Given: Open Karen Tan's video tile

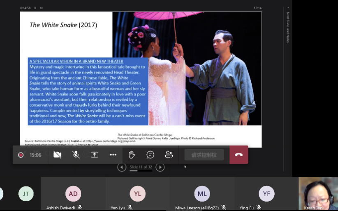Looking at the screenshot, I should click(318, 194).
